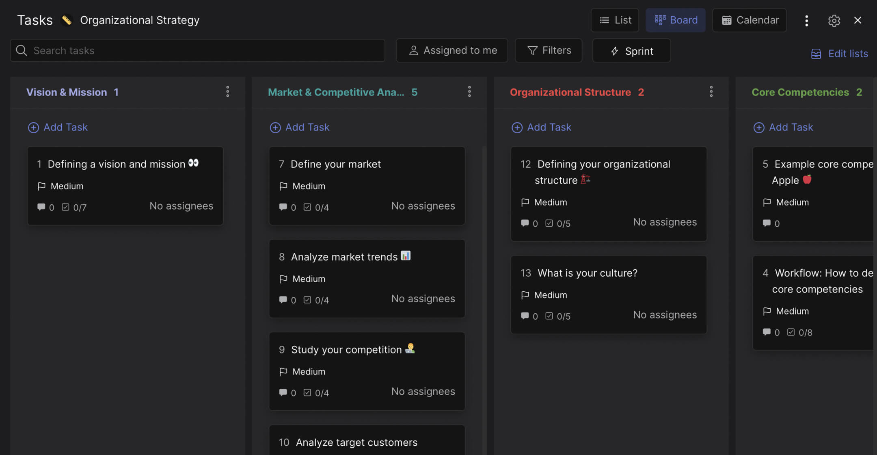Click the flag icon on Study your competition
The width and height of the screenshot is (877, 455).
tap(284, 371)
